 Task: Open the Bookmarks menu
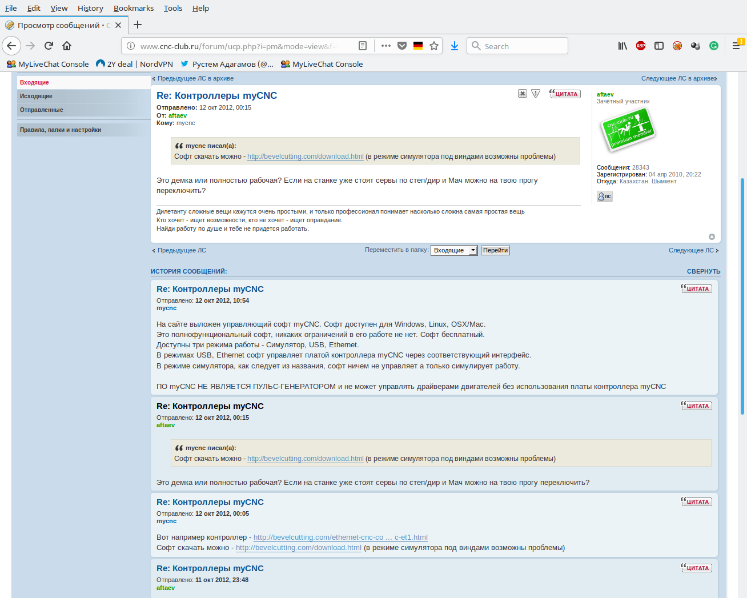(x=134, y=8)
